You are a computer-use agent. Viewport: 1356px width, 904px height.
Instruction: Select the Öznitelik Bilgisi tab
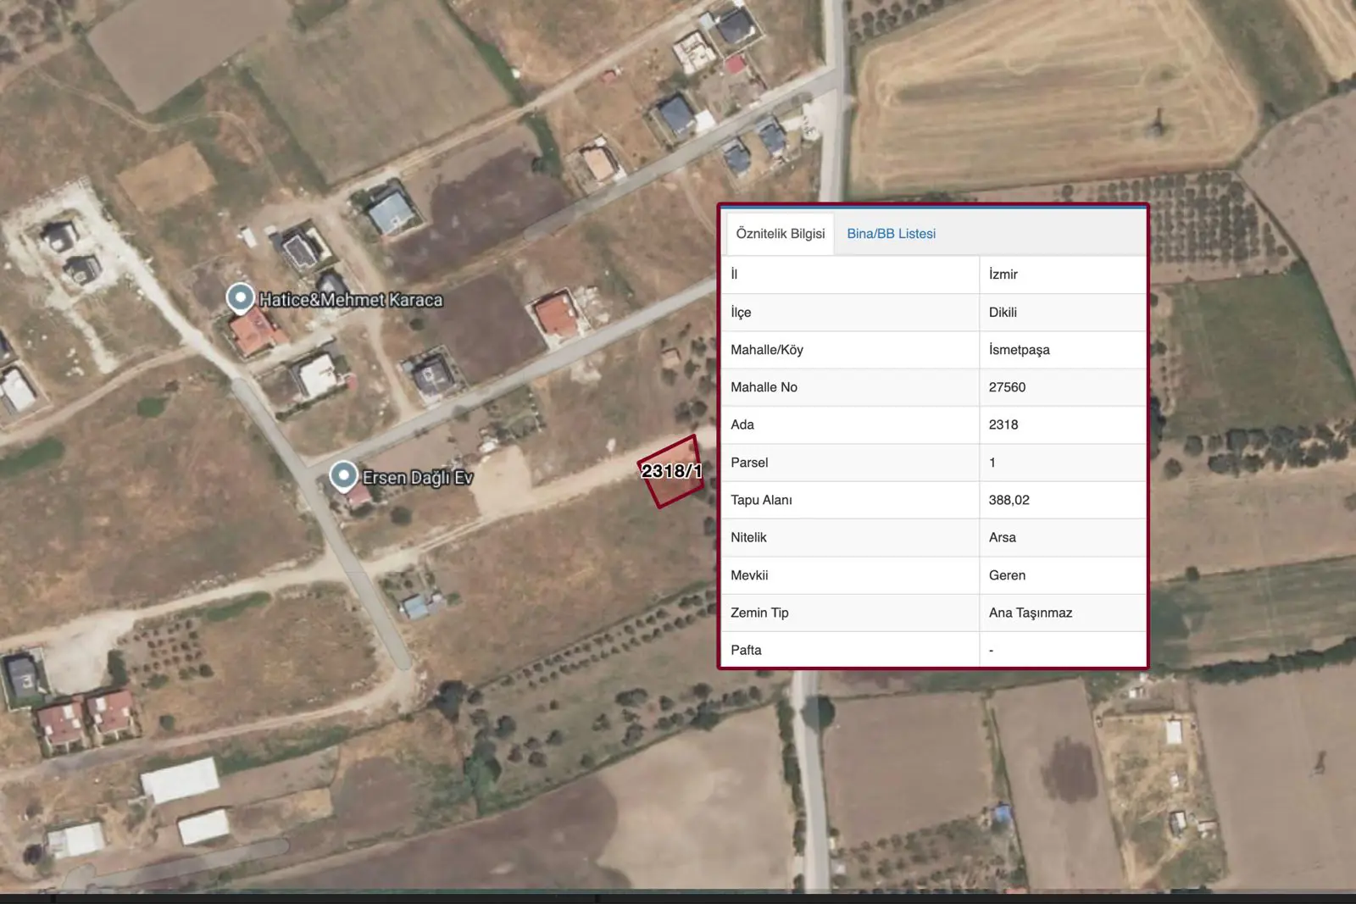pos(781,234)
